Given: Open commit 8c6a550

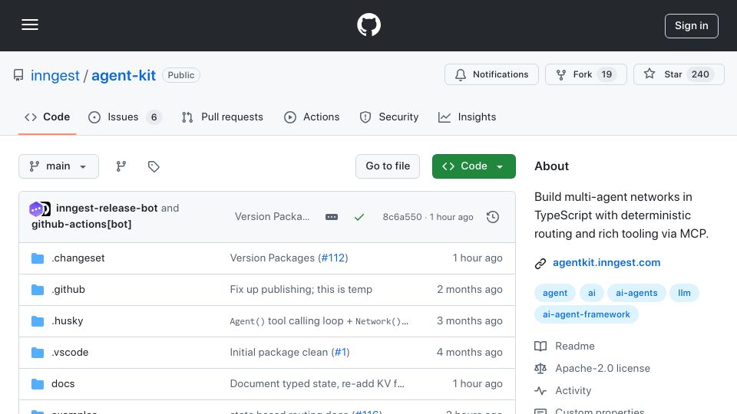Looking at the screenshot, I should tap(402, 217).
